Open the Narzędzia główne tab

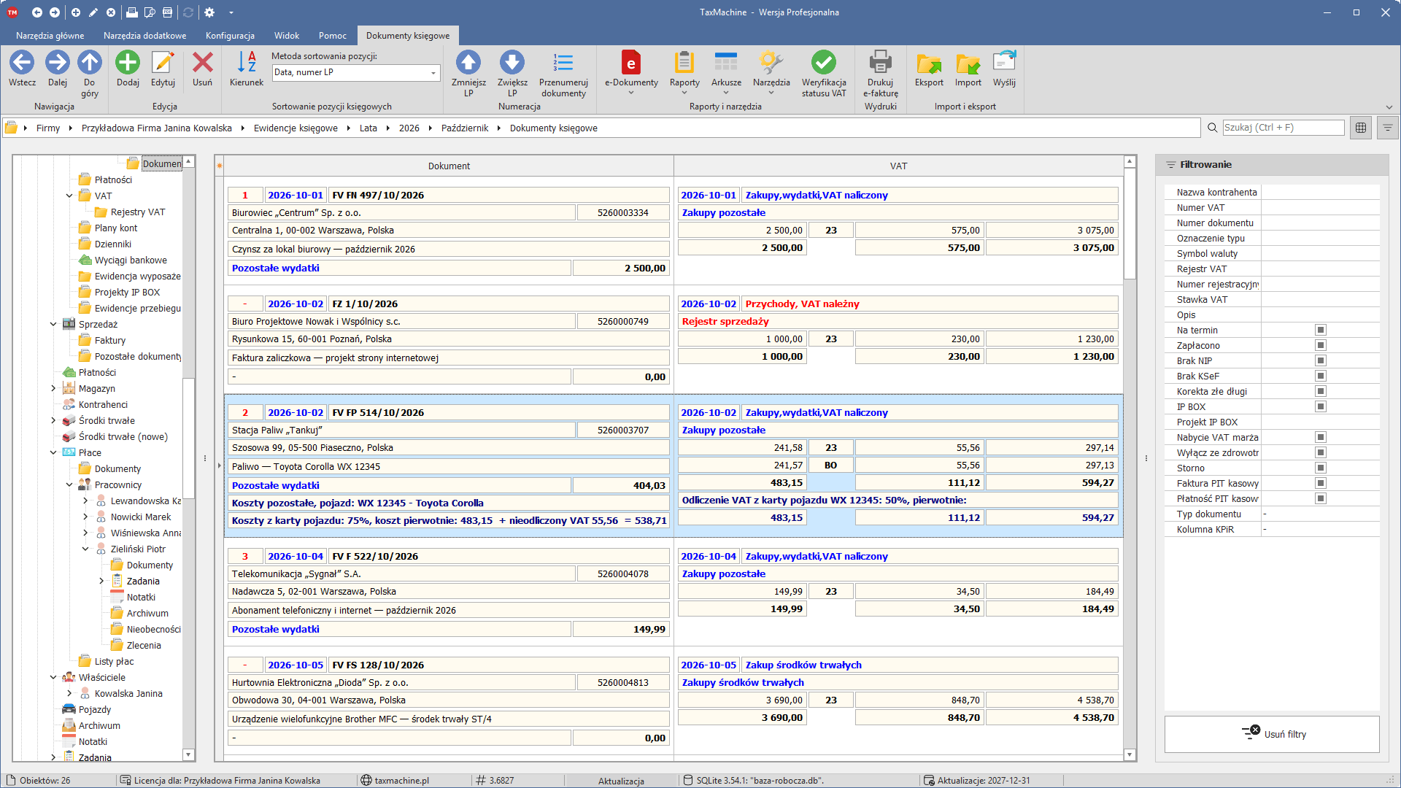pos(50,36)
